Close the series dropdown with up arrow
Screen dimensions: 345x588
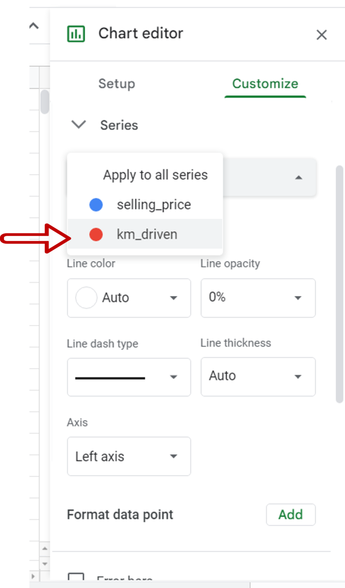[x=299, y=177]
